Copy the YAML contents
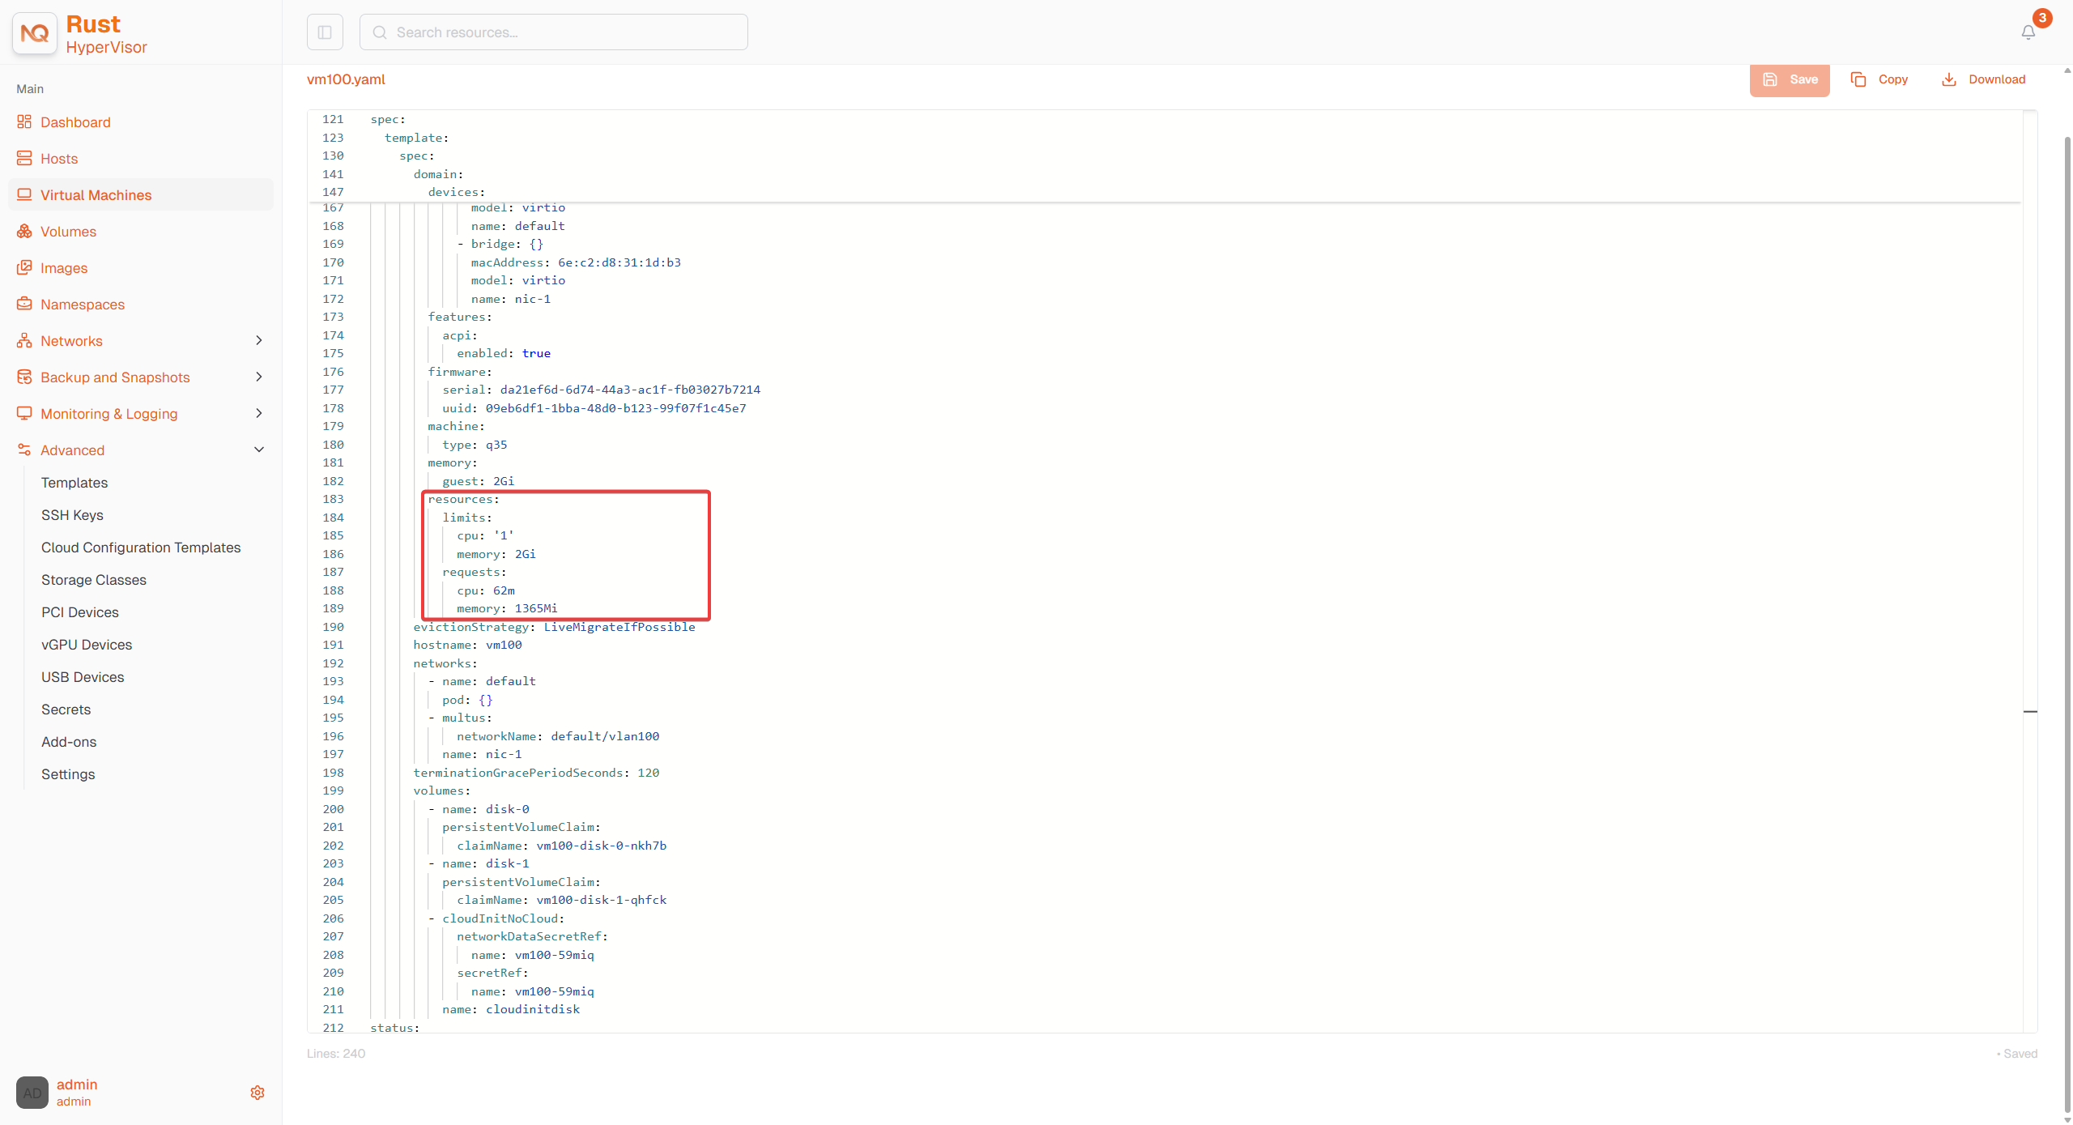Screen dimensions: 2073x1125 click(1879, 79)
